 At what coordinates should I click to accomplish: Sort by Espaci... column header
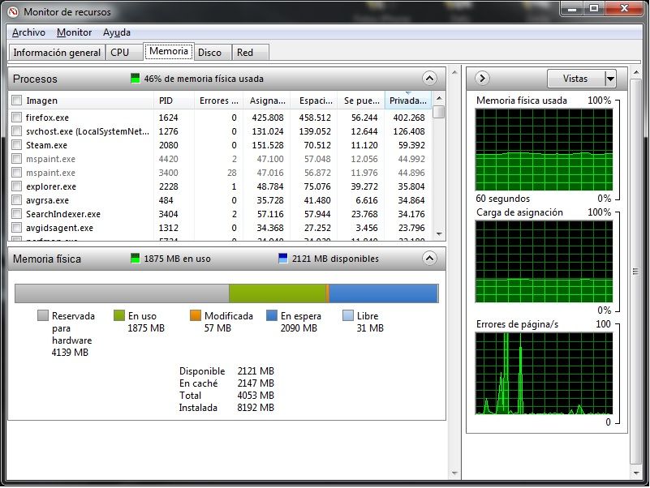tap(314, 101)
